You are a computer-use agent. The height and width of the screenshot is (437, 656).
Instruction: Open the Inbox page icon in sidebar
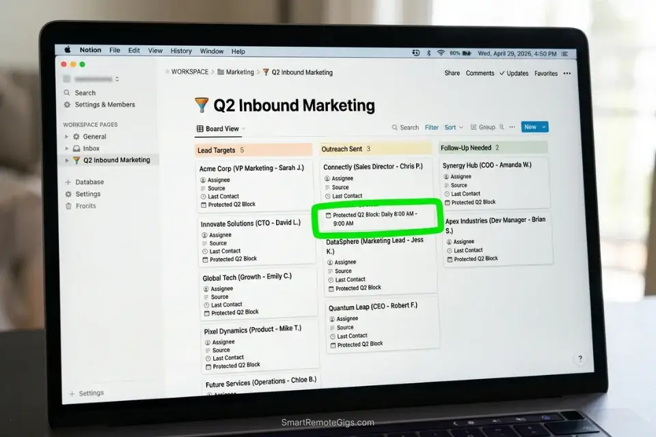click(76, 148)
